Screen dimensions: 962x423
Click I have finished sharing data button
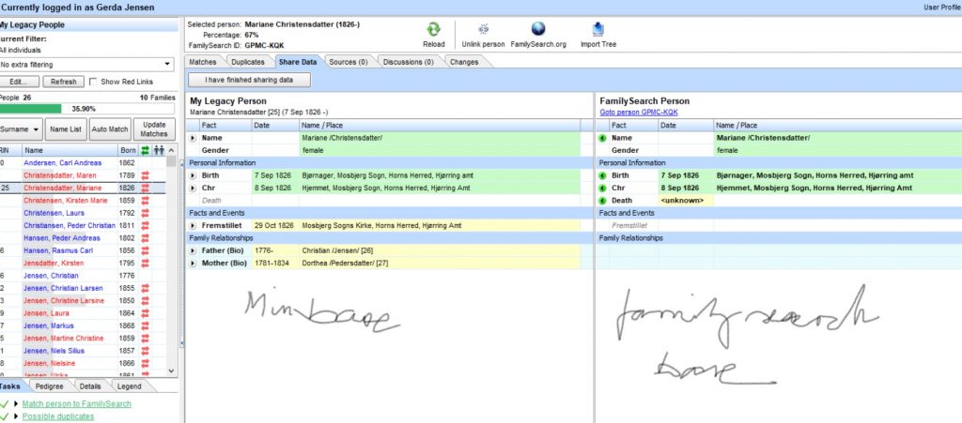point(249,80)
